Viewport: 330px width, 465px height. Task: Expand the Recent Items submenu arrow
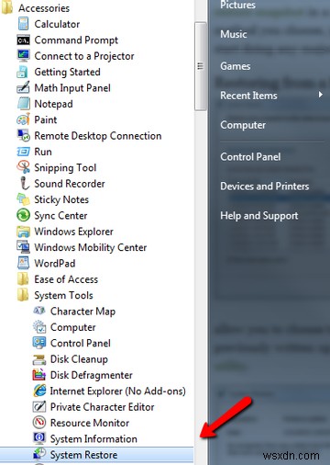320,95
